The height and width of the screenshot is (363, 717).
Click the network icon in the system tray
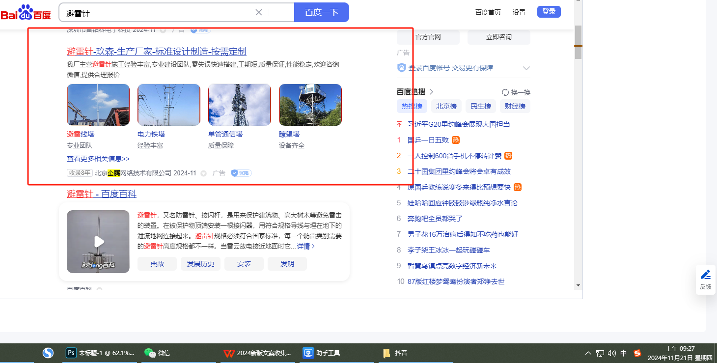click(600, 353)
